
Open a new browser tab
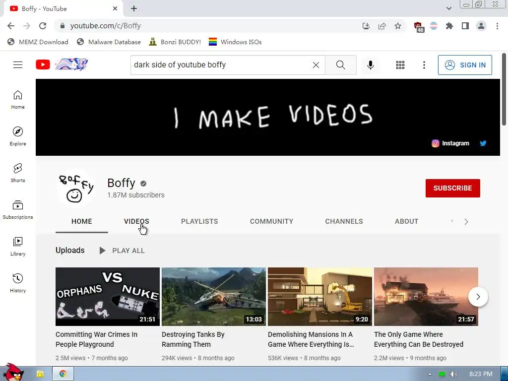134,9
